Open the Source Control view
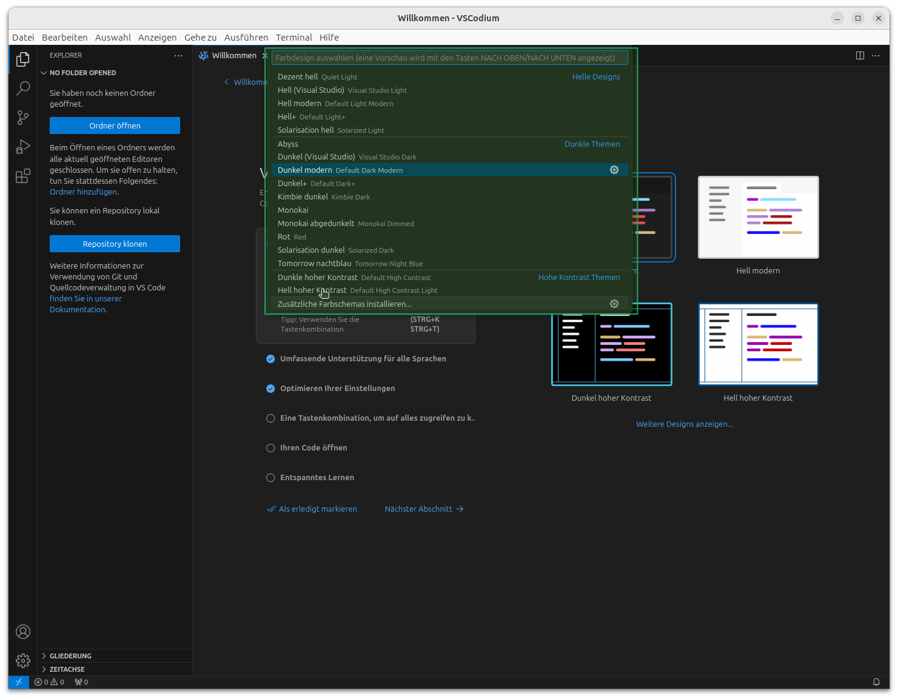Viewport: 898px width, 699px height. tap(22, 118)
